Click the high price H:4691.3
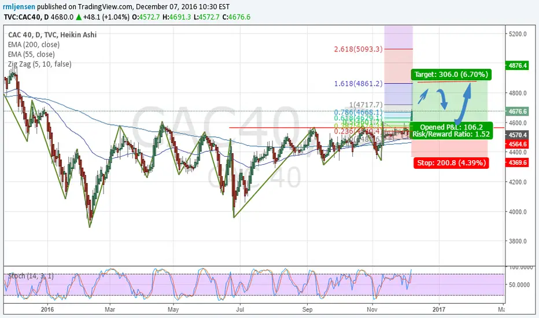 (x=176, y=17)
